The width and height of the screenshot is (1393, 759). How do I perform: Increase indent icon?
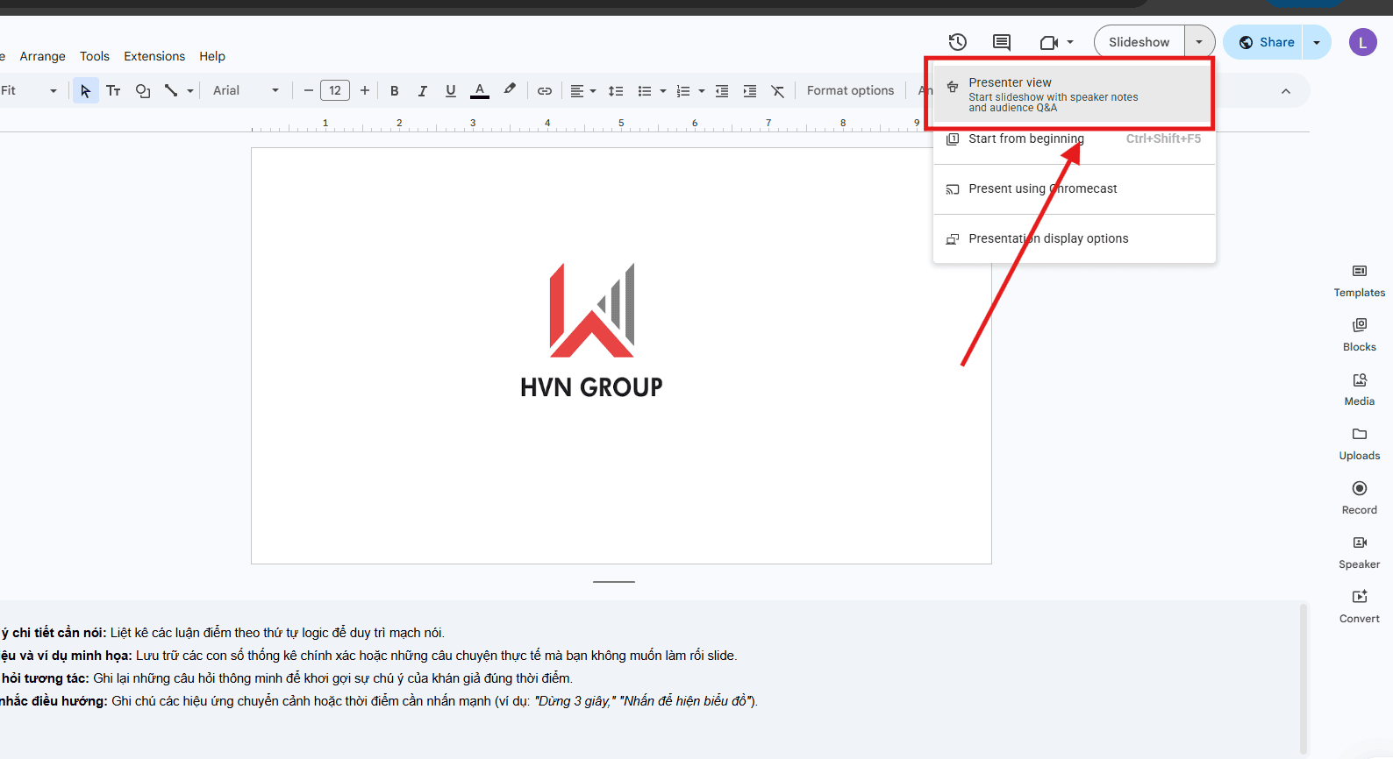(x=750, y=90)
